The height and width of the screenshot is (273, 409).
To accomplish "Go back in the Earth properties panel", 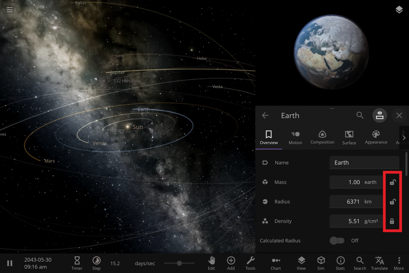I will tap(265, 115).
